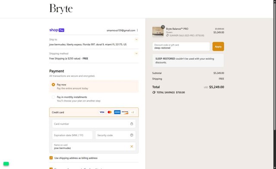
Task: Focus the Card number field
Action: coord(94,124)
